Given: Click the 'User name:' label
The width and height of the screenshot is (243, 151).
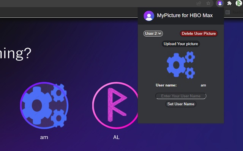Looking at the screenshot, I should tap(166, 85).
